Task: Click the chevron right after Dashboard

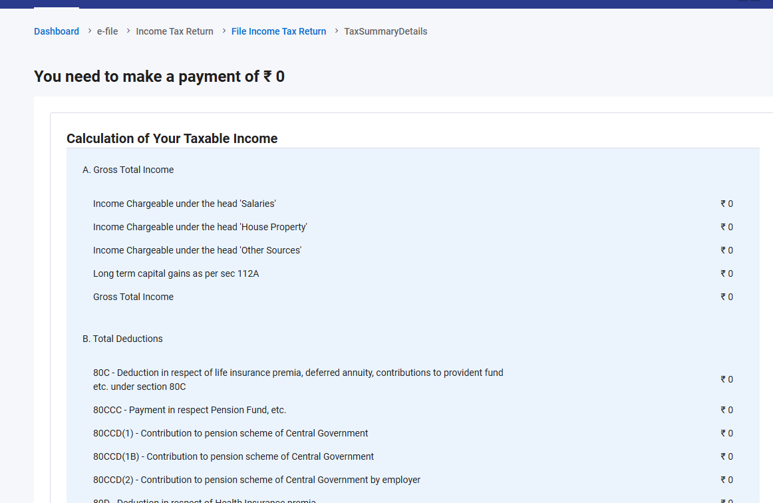Action: pyautogui.click(x=89, y=31)
